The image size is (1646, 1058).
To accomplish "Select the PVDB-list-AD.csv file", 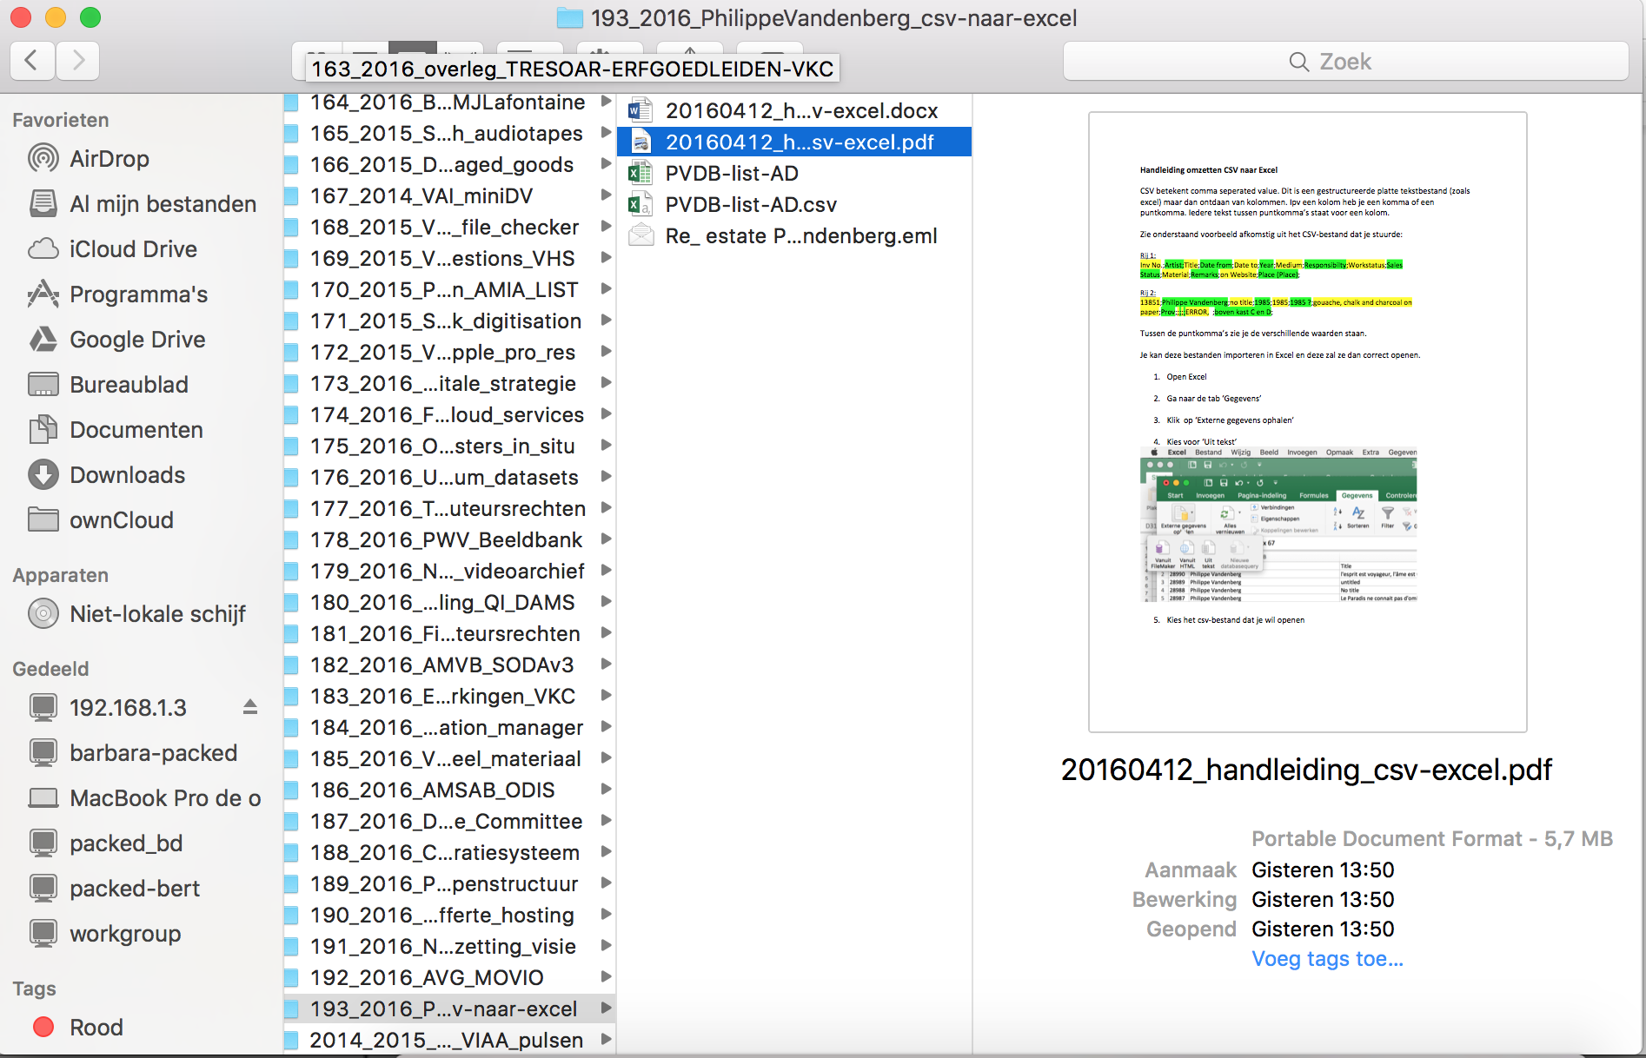I will pyautogui.click(x=750, y=205).
